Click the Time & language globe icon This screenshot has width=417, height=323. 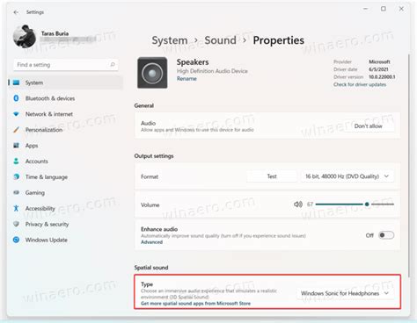coord(17,176)
